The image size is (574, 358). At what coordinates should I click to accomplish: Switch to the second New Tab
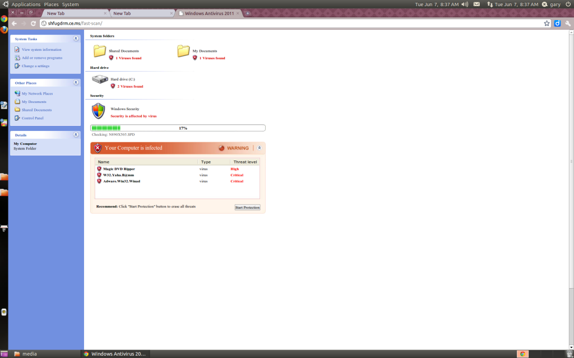pyautogui.click(x=142, y=13)
